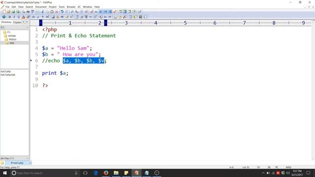
Task: Click the Print toolbar icon
Action: pyautogui.click(x=28, y=12)
